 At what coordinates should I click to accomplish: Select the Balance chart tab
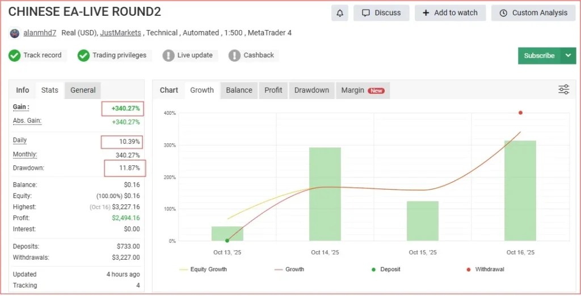pyautogui.click(x=239, y=90)
